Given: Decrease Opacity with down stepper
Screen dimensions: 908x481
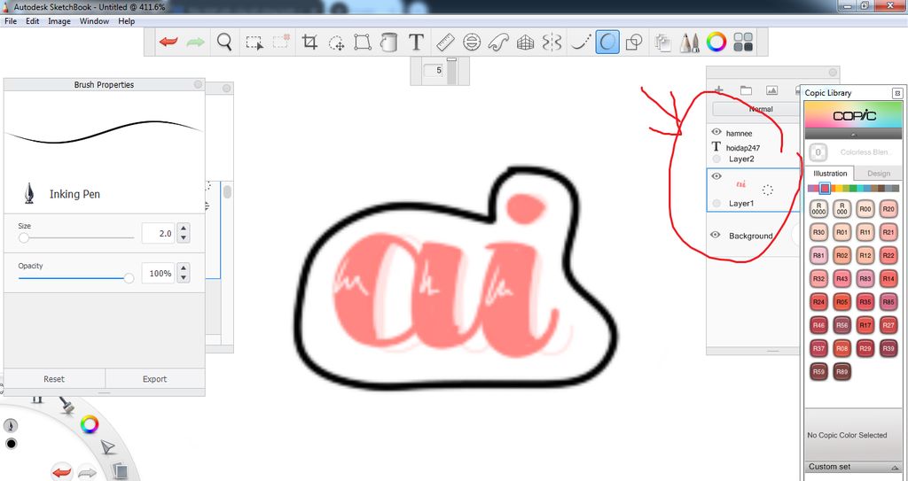Looking at the screenshot, I should coord(184,277).
